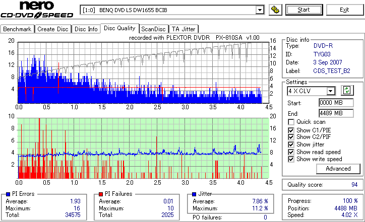Disable Show write speed checkbox
Image resolution: width=365 pixels, height=222 pixels.
pos(291,159)
